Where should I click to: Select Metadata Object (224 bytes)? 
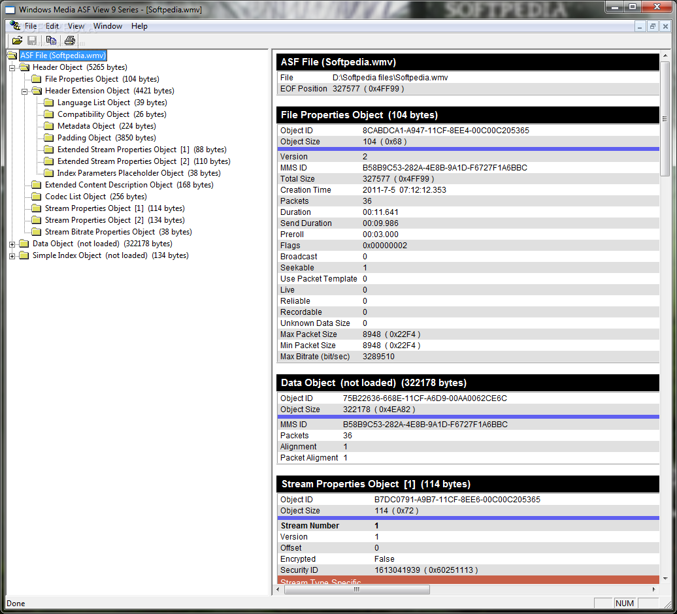pyautogui.click(x=107, y=126)
